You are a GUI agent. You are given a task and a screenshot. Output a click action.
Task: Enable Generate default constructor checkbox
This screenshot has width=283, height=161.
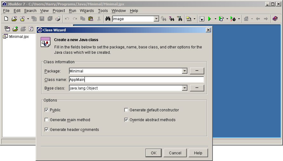point(126,110)
